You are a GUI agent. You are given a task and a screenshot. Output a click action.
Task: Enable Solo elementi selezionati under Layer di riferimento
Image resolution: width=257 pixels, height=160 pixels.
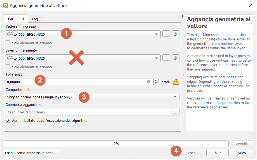coord(8,67)
